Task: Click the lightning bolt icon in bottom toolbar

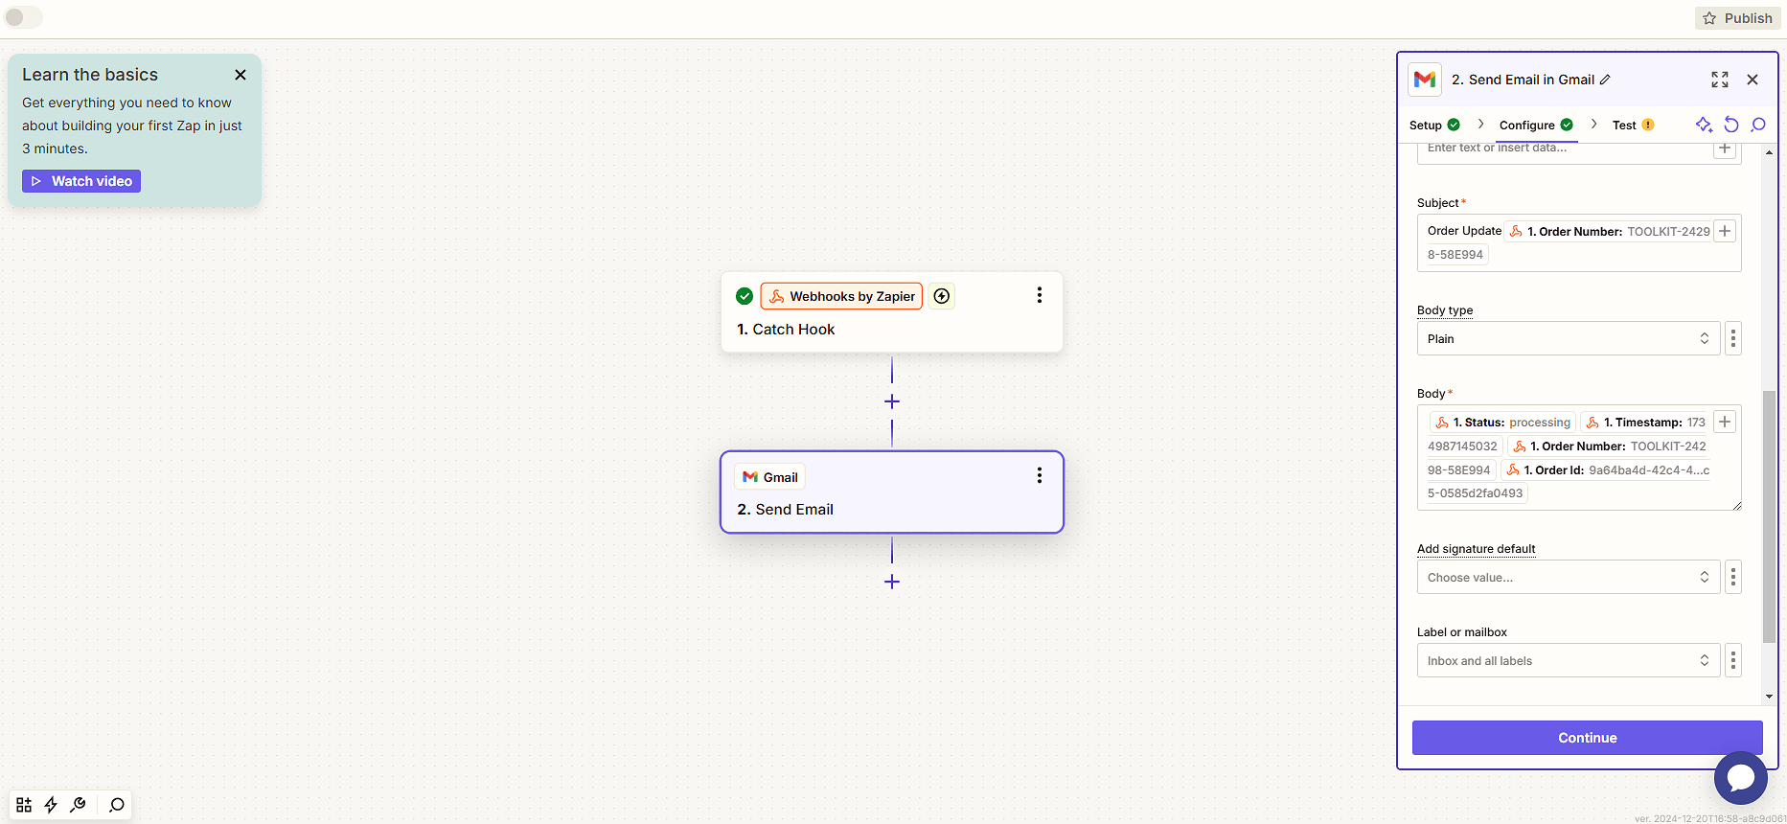Action: pos(51,805)
